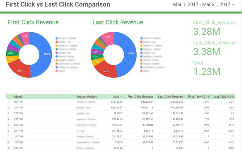Click the Cost scorecard label
The height and width of the screenshot is (151, 242).
tap(198, 63)
